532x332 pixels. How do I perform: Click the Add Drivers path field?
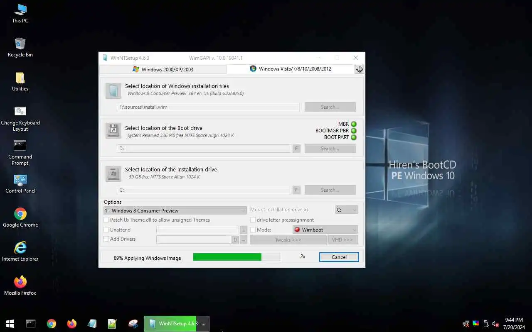pyautogui.click(x=193, y=239)
